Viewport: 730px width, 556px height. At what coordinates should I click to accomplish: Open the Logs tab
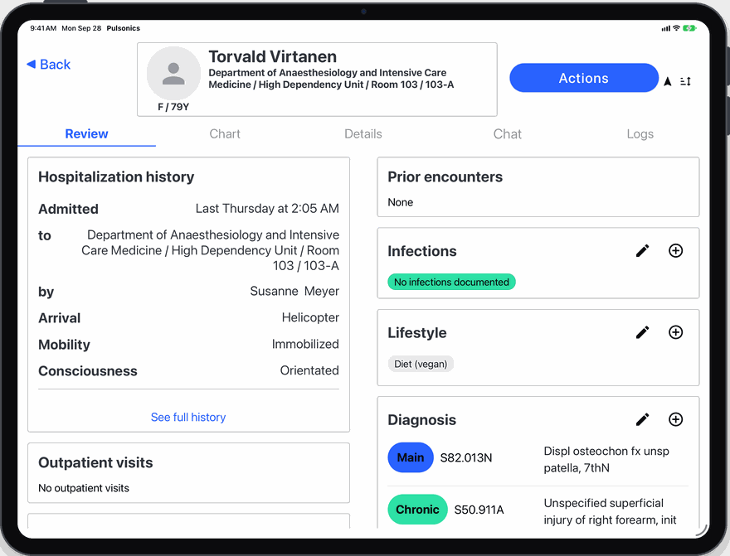click(x=640, y=134)
